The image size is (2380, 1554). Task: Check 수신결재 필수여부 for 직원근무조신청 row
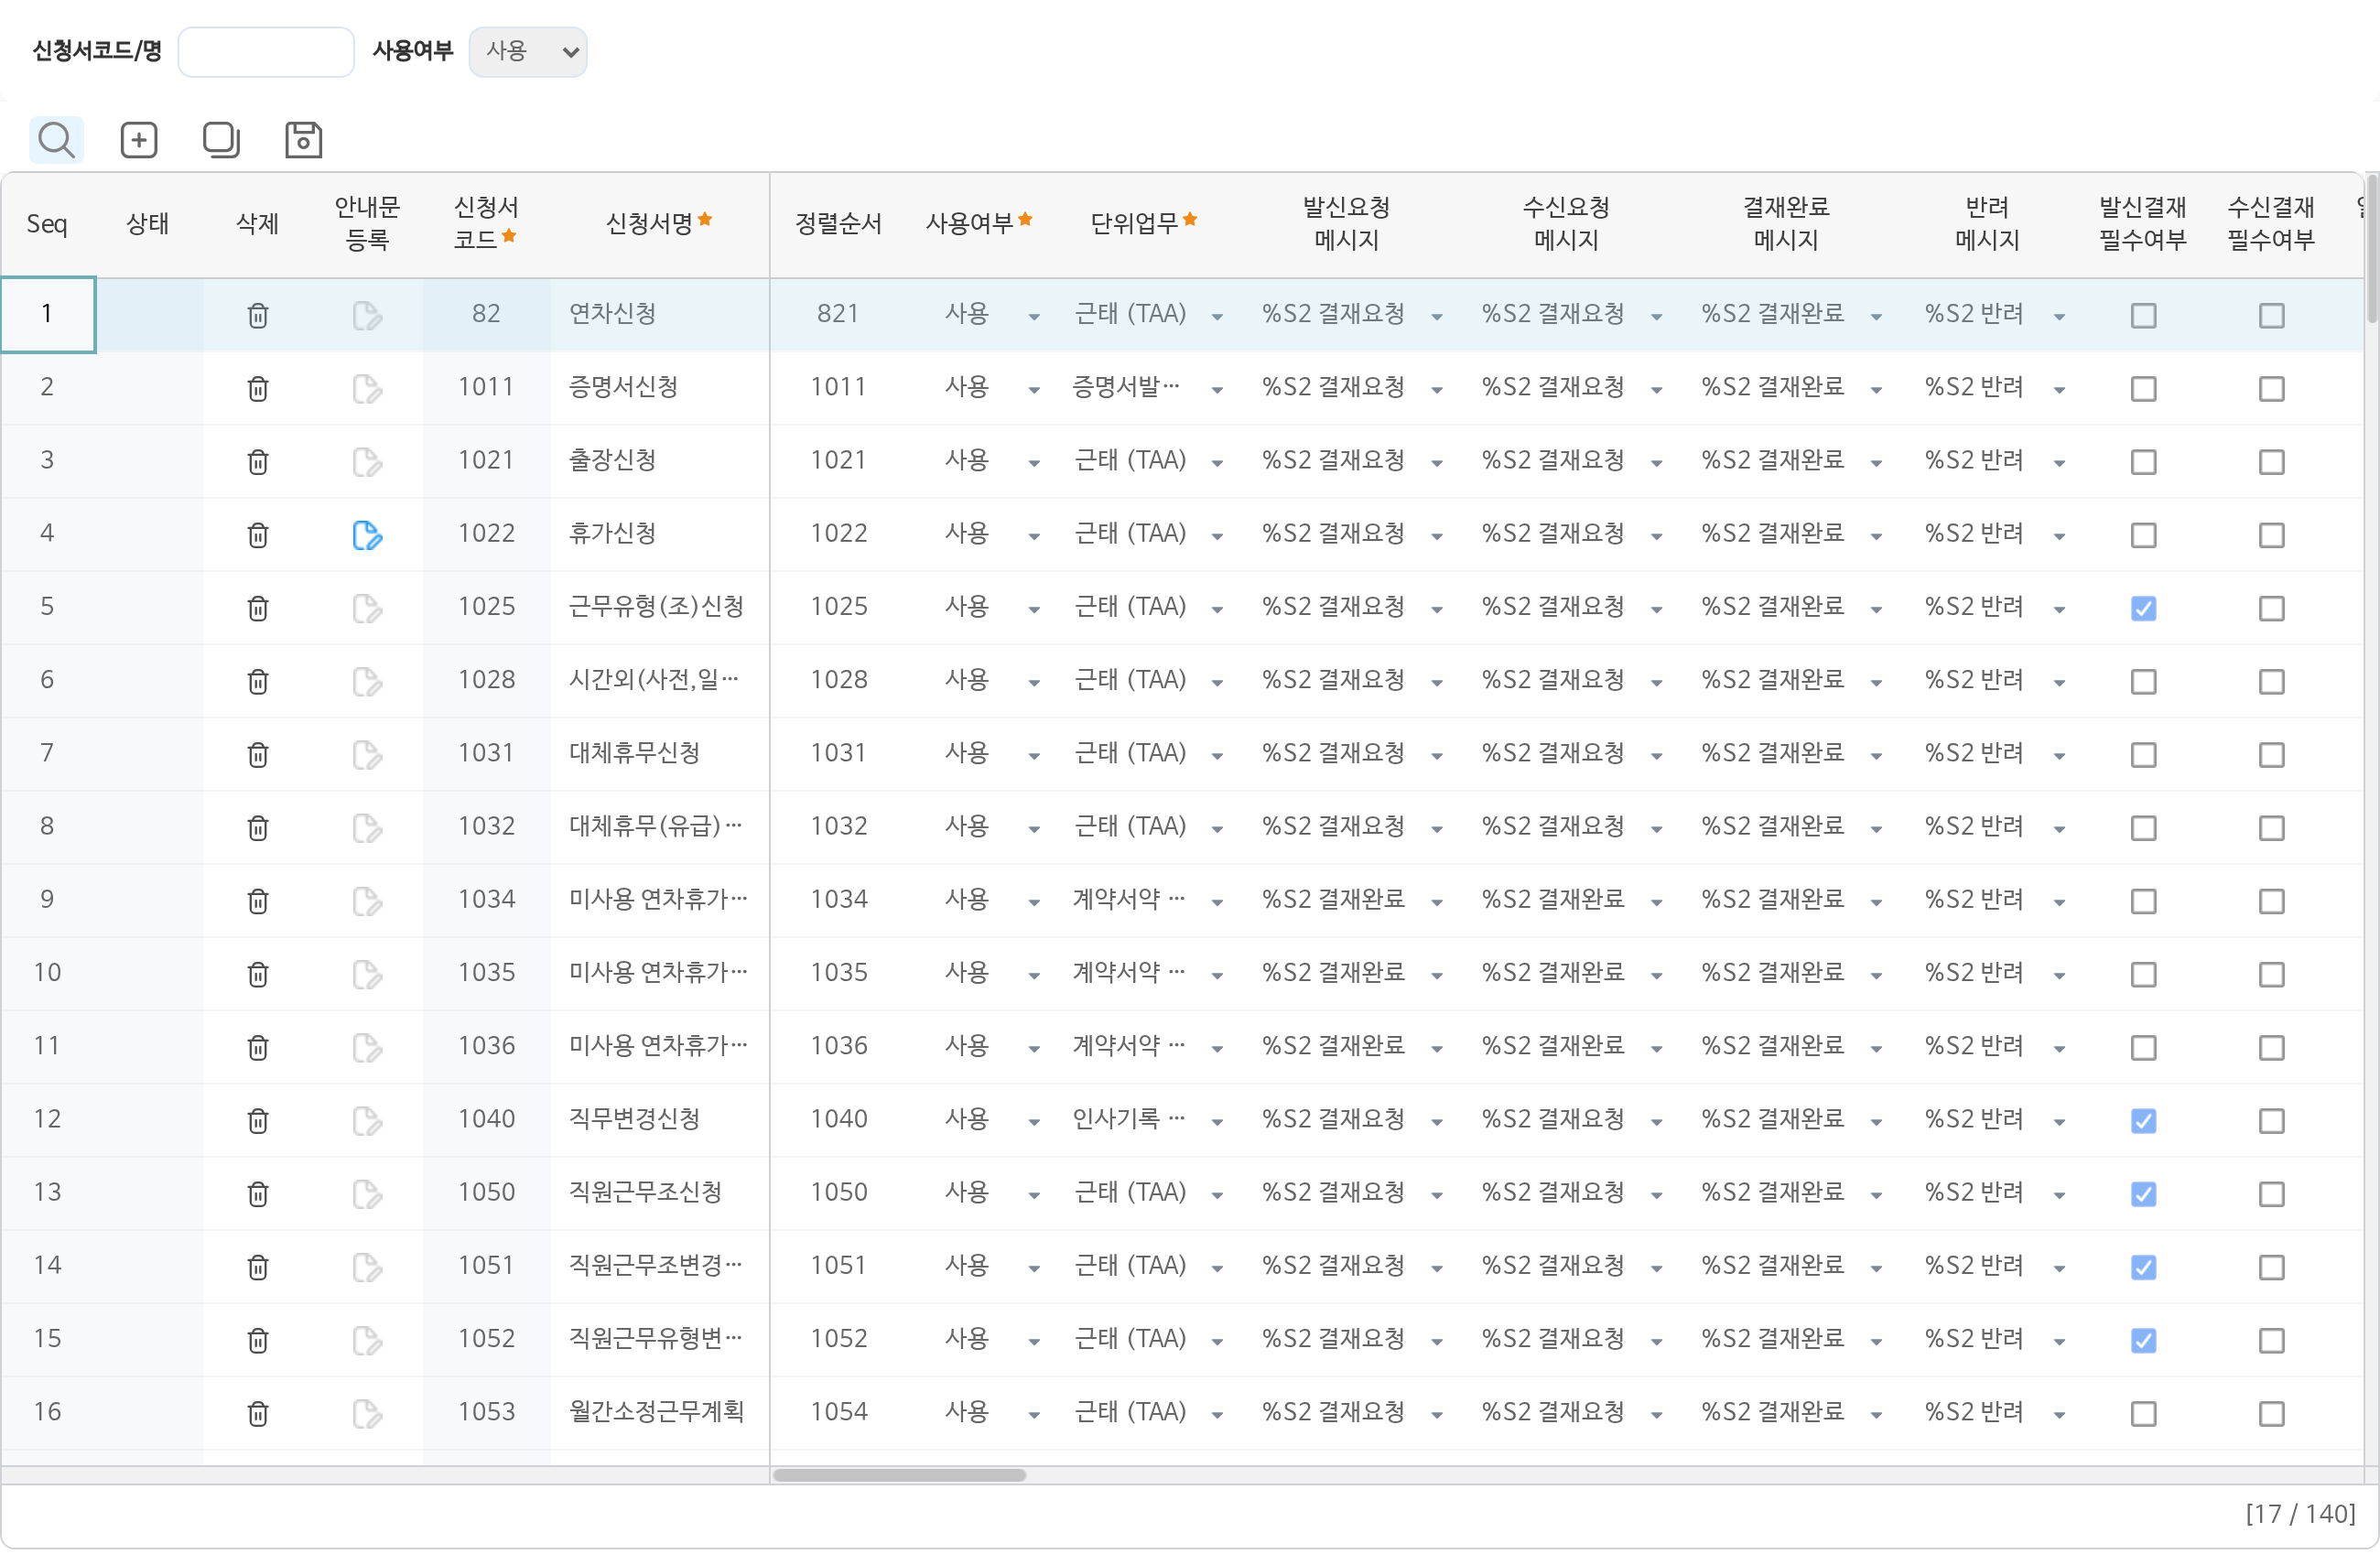pyautogui.click(x=2271, y=1194)
